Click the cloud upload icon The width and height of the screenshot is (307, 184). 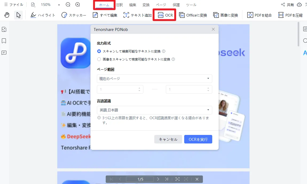[299, 5]
